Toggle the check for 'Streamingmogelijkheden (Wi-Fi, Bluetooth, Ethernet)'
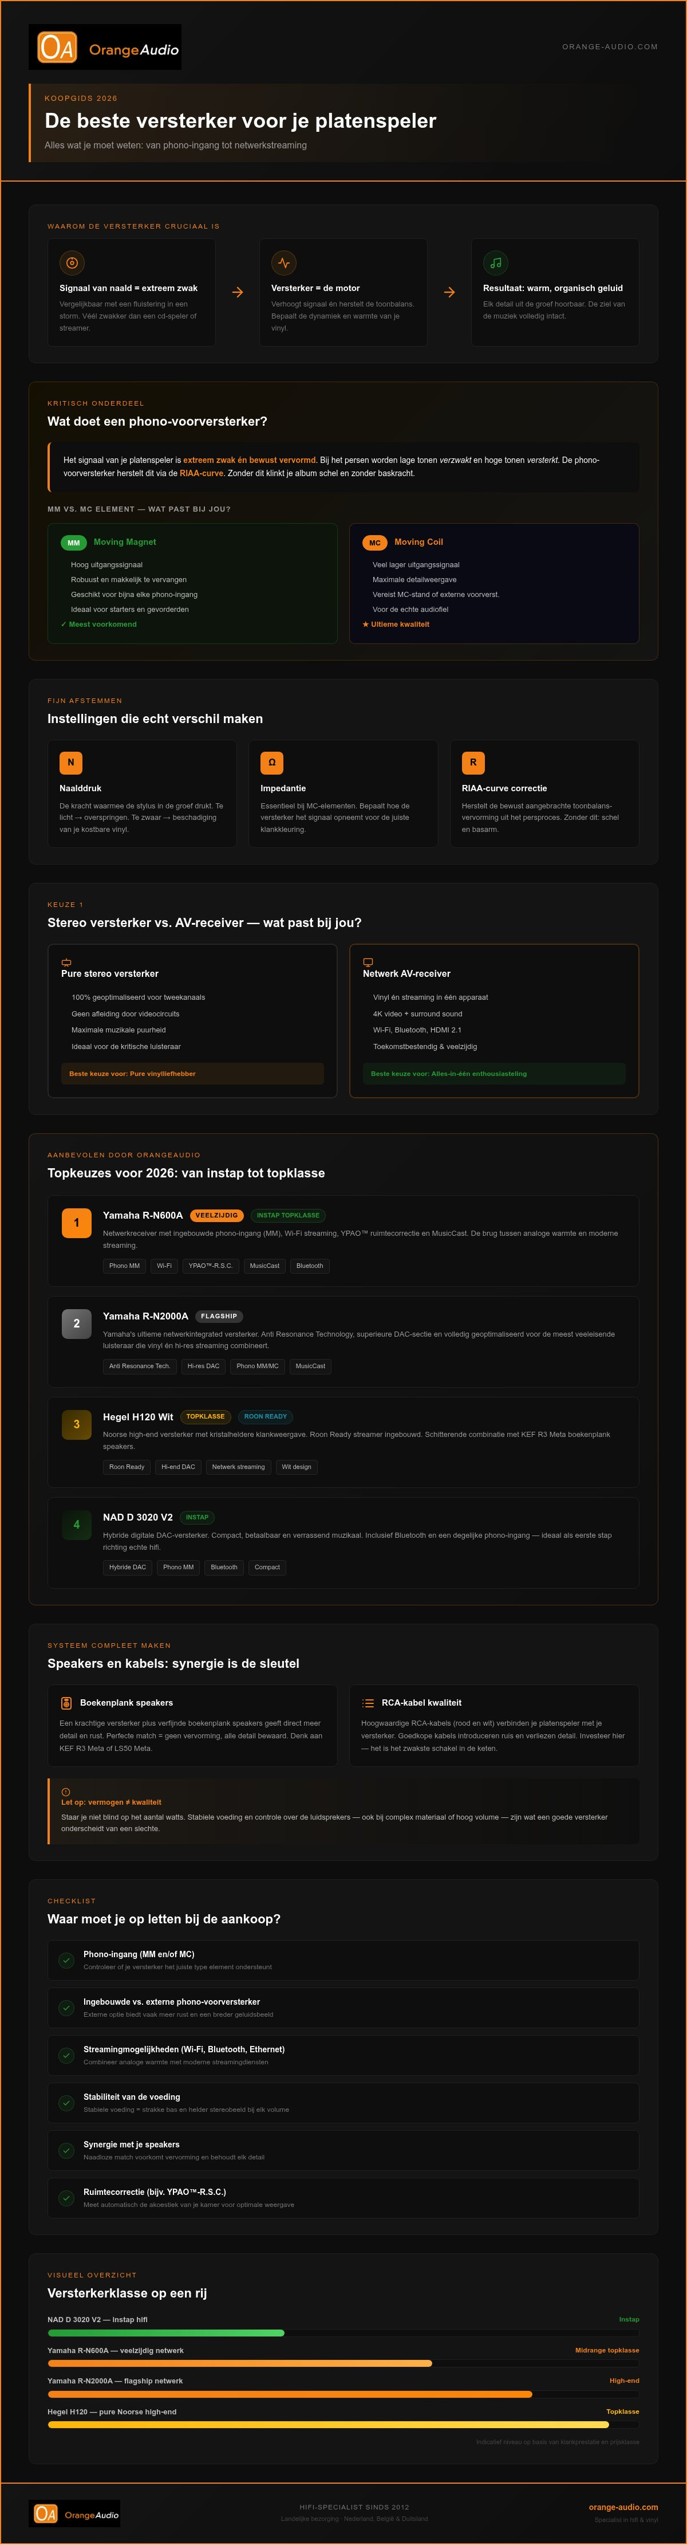The height and width of the screenshot is (2545, 687). pos(66,2055)
